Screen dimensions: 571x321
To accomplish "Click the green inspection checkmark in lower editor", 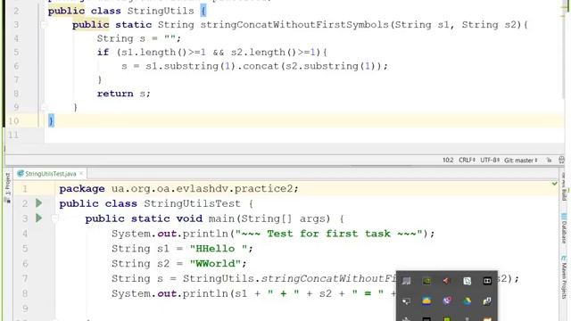I will (x=554, y=184).
